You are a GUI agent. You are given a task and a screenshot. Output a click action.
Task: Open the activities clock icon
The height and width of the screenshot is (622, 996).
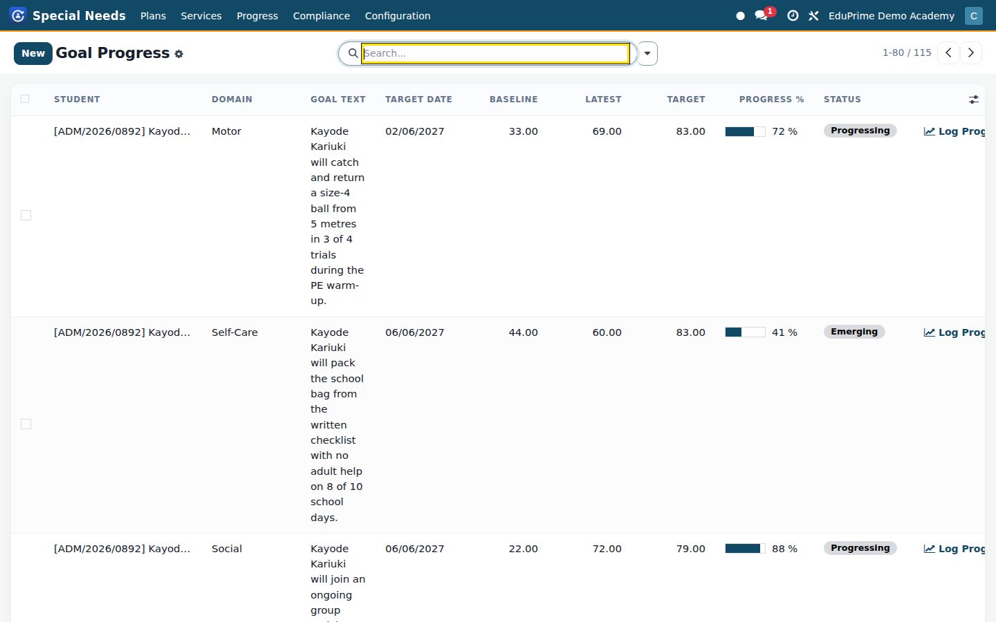coord(793,15)
